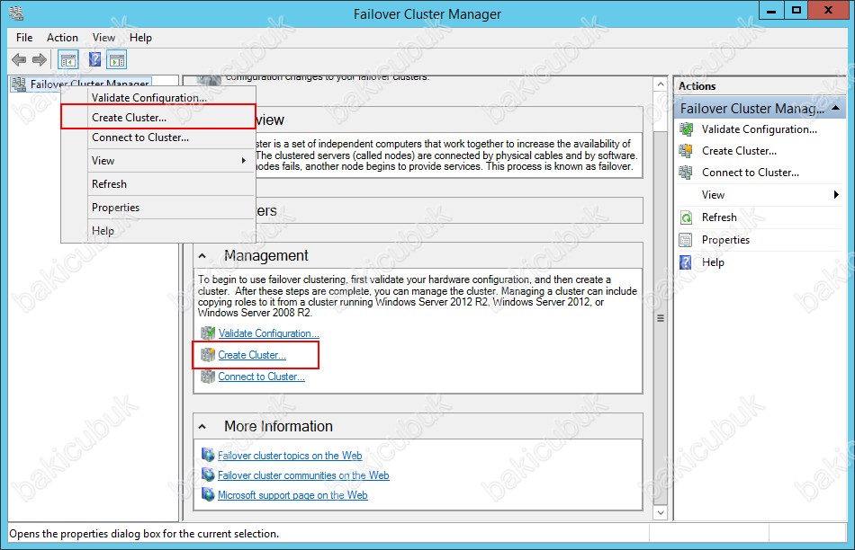This screenshot has width=855, height=550.
Task: Click Connect to Cluster text in Actions pane
Action: pyautogui.click(x=751, y=173)
